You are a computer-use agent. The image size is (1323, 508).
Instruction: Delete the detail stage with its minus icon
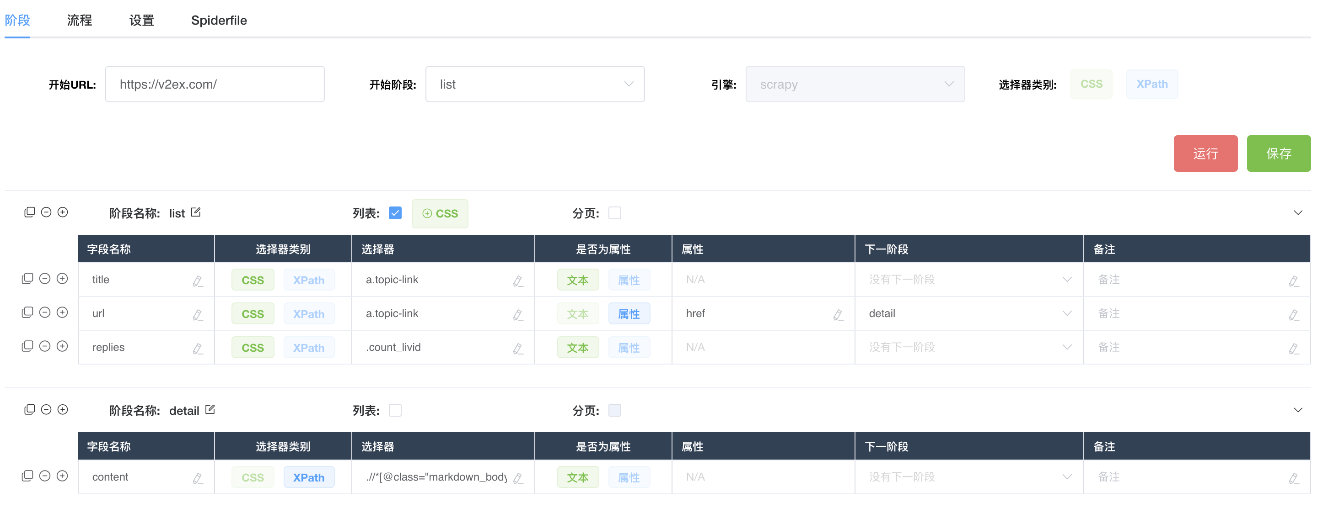[46, 410]
